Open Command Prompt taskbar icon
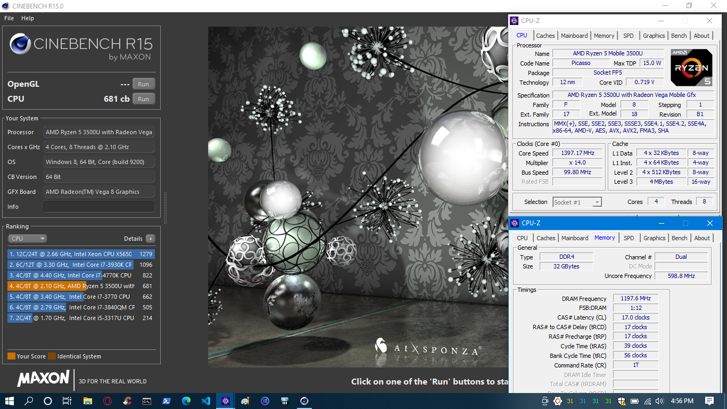 coord(147,401)
